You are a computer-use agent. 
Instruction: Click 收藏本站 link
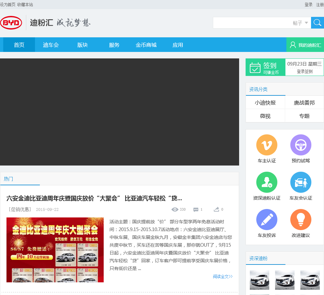click(x=25, y=5)
